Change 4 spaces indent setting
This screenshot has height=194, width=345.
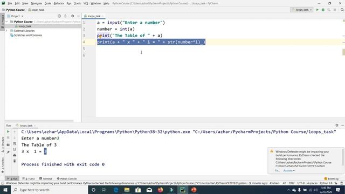pos(312,183)
